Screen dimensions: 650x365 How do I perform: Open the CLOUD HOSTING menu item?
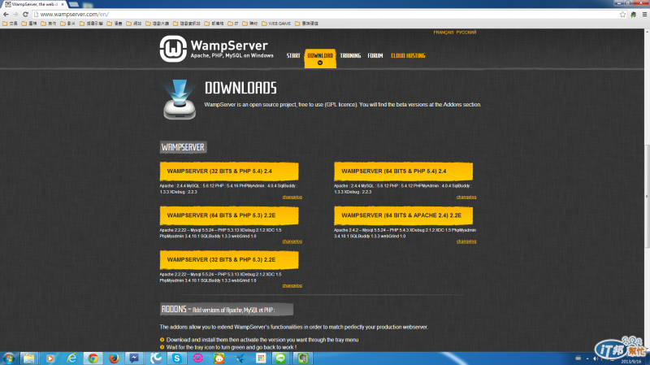408,55
